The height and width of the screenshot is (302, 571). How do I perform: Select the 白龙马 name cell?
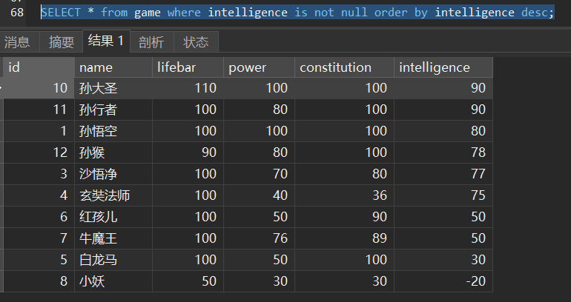113,260
